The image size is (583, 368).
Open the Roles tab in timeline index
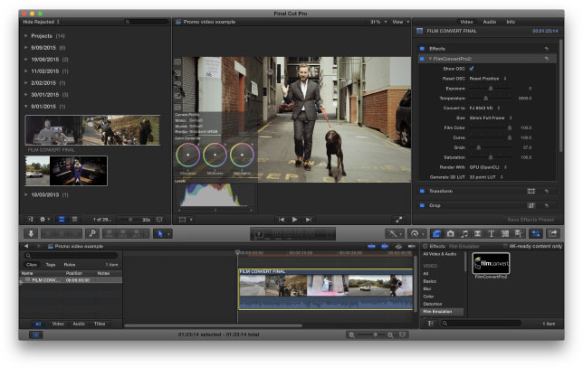70,265
